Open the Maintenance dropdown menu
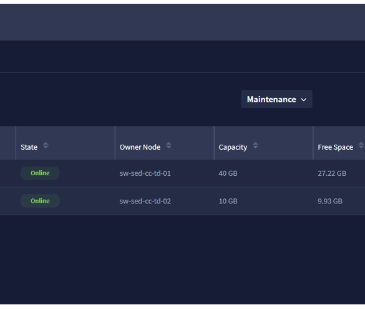 tap(276, 99)
